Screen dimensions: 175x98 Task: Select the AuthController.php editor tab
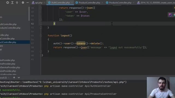tap(60, 3)
